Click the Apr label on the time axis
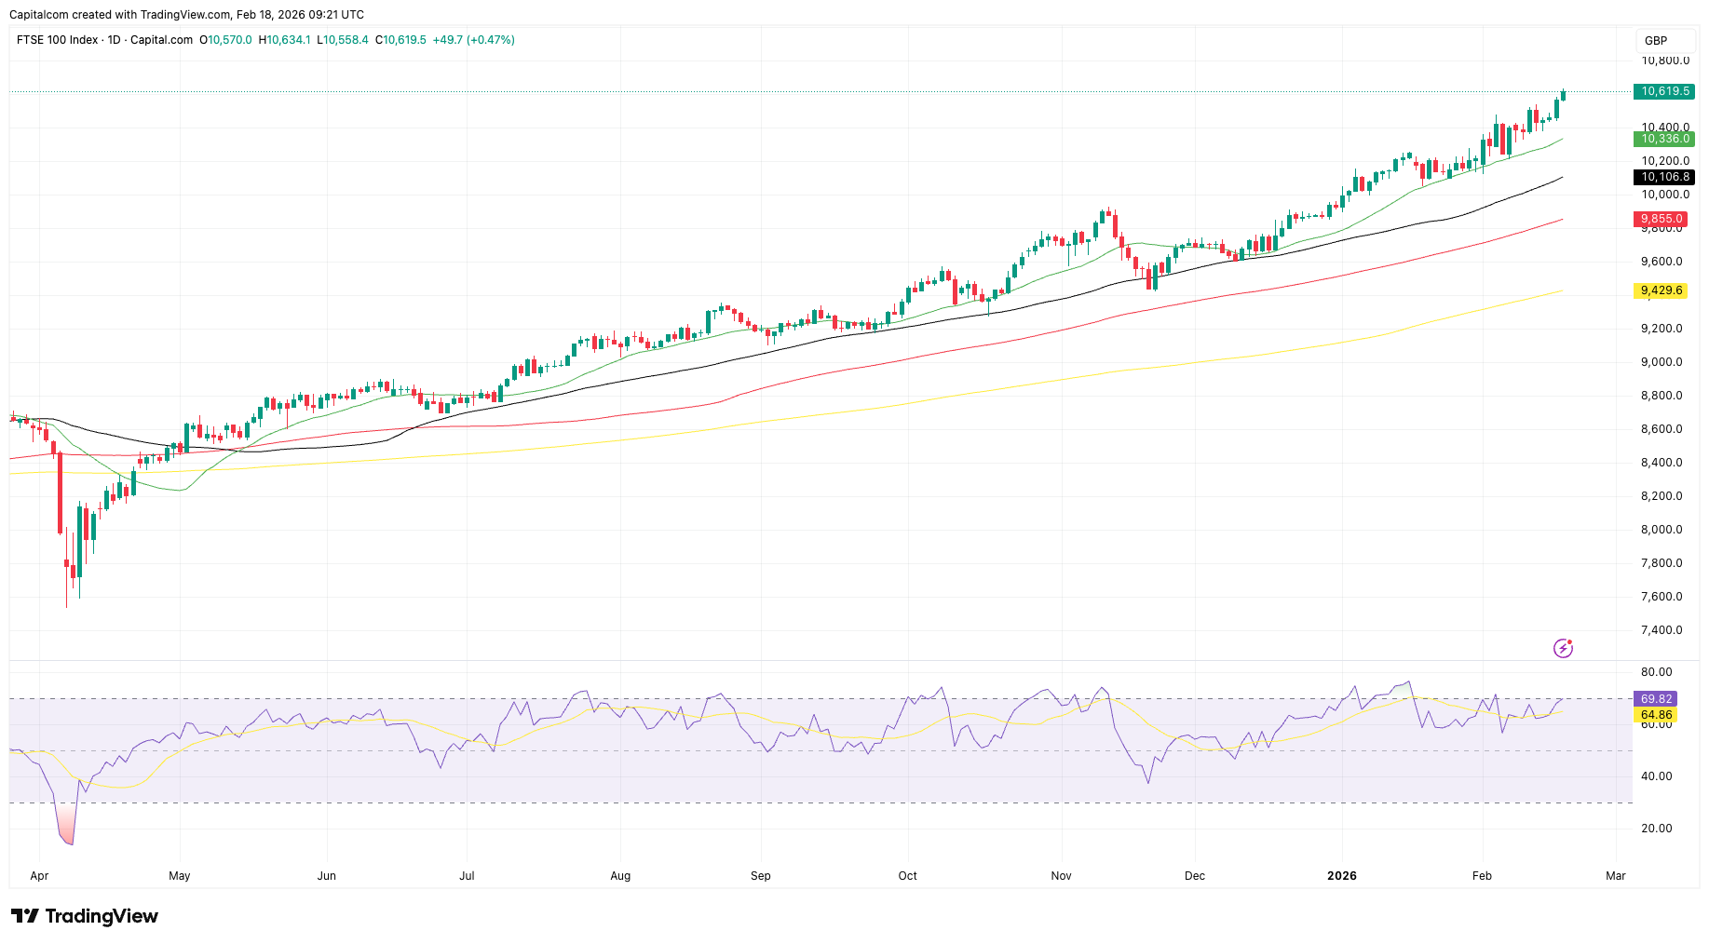 click(39, 876)
